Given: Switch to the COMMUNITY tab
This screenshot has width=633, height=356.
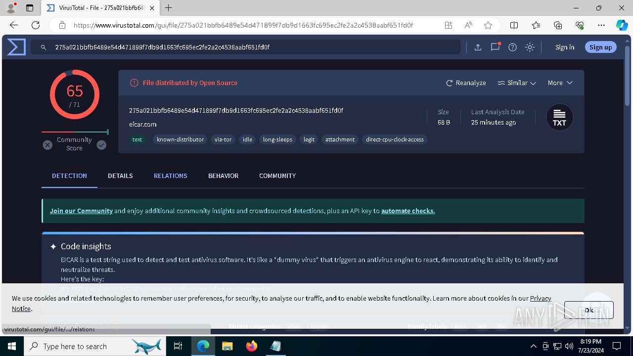Looking at the screenshot, I should pyautogui.click(x=277, y=176).
